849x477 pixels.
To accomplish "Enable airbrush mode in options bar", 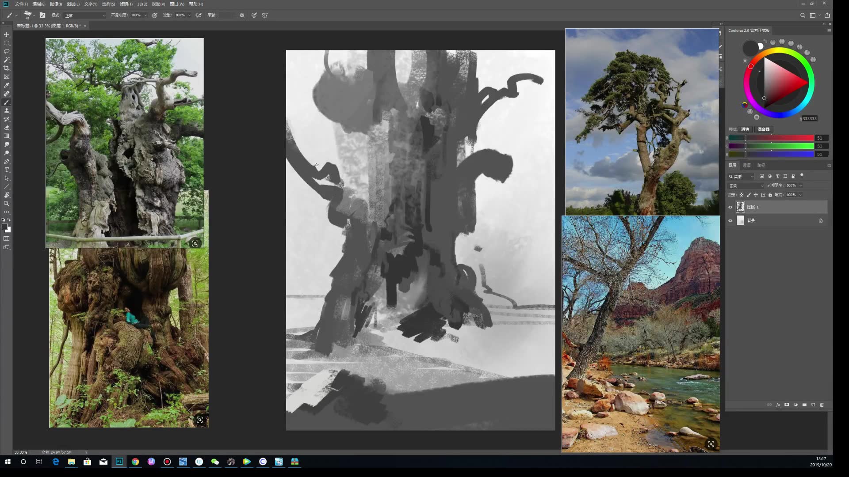I will tap(199, 15).
